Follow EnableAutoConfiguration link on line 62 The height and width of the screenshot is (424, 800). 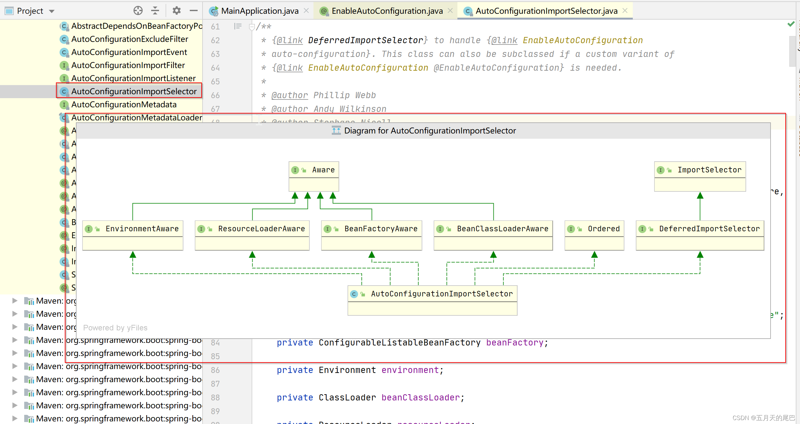(x=583, y=40)
